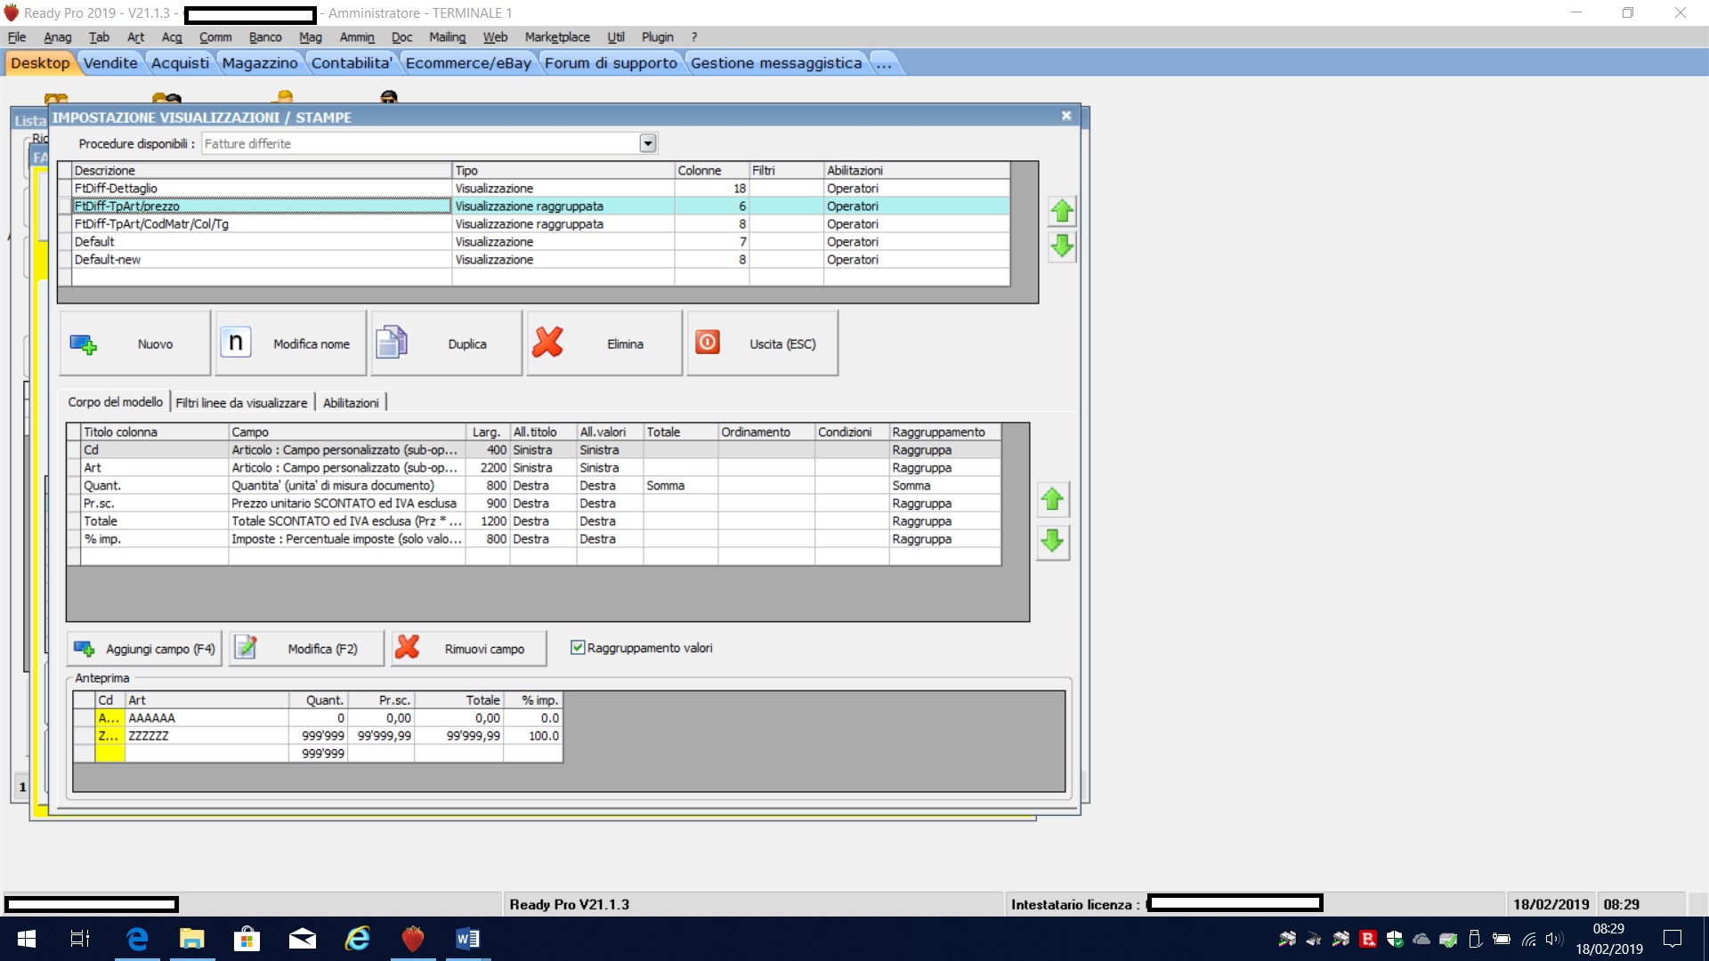Close the Impostazione visualizzazioni dialog

(x=1066, y=116)
